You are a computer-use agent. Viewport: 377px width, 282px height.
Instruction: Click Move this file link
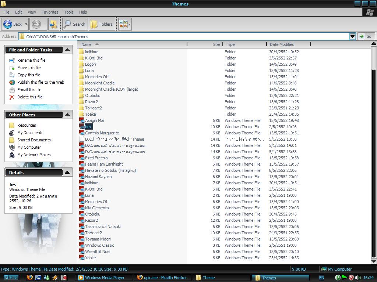point(29,68)
